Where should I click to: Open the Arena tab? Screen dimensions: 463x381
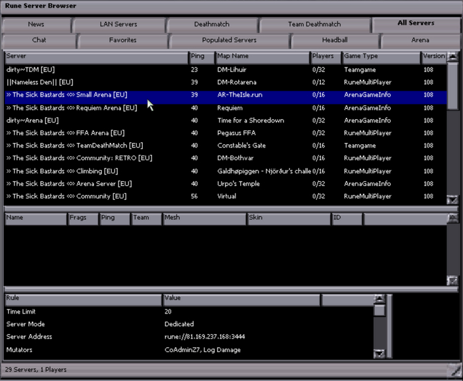click(420, 40)
